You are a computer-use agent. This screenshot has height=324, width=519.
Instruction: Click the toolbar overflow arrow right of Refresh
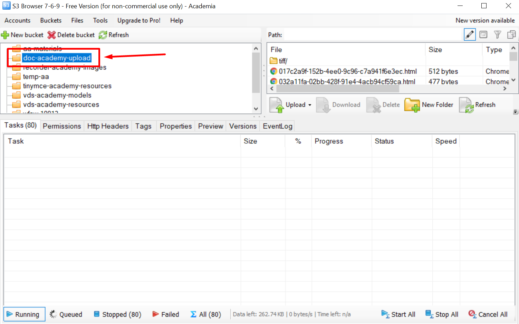516,112
